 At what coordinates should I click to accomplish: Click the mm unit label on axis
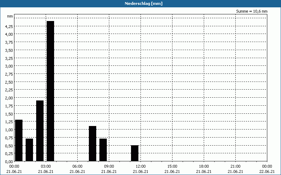[x=10, y=16]
